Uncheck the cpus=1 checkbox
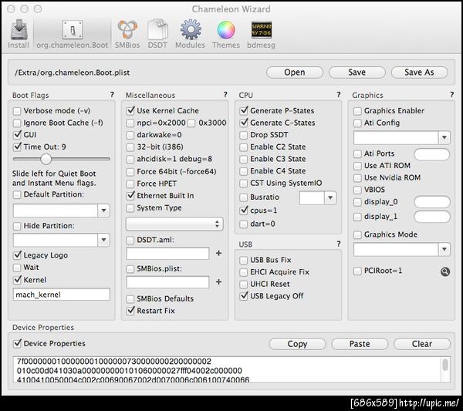Screen dimensions: 463x411 pyautogui.click(x=244, y=211)
